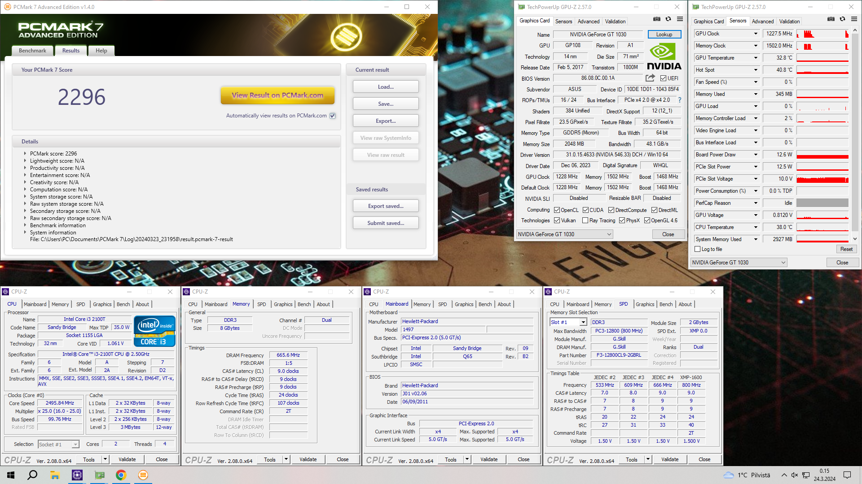Image resolution: width=862 pixels, height=484 pixels.
Task: Click weather cloud icon in taskbar
Action: (729, 475)
